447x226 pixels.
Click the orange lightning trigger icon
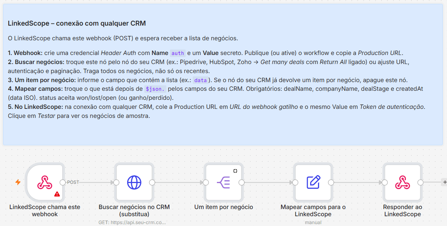coord(18,182)
